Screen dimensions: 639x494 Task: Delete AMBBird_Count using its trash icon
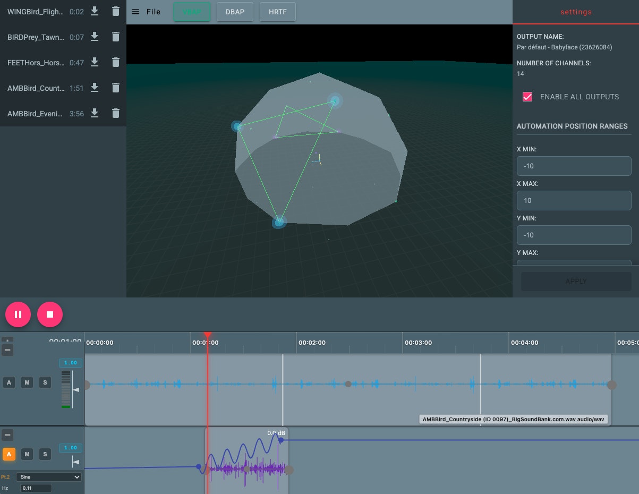(x=116, y=88)
